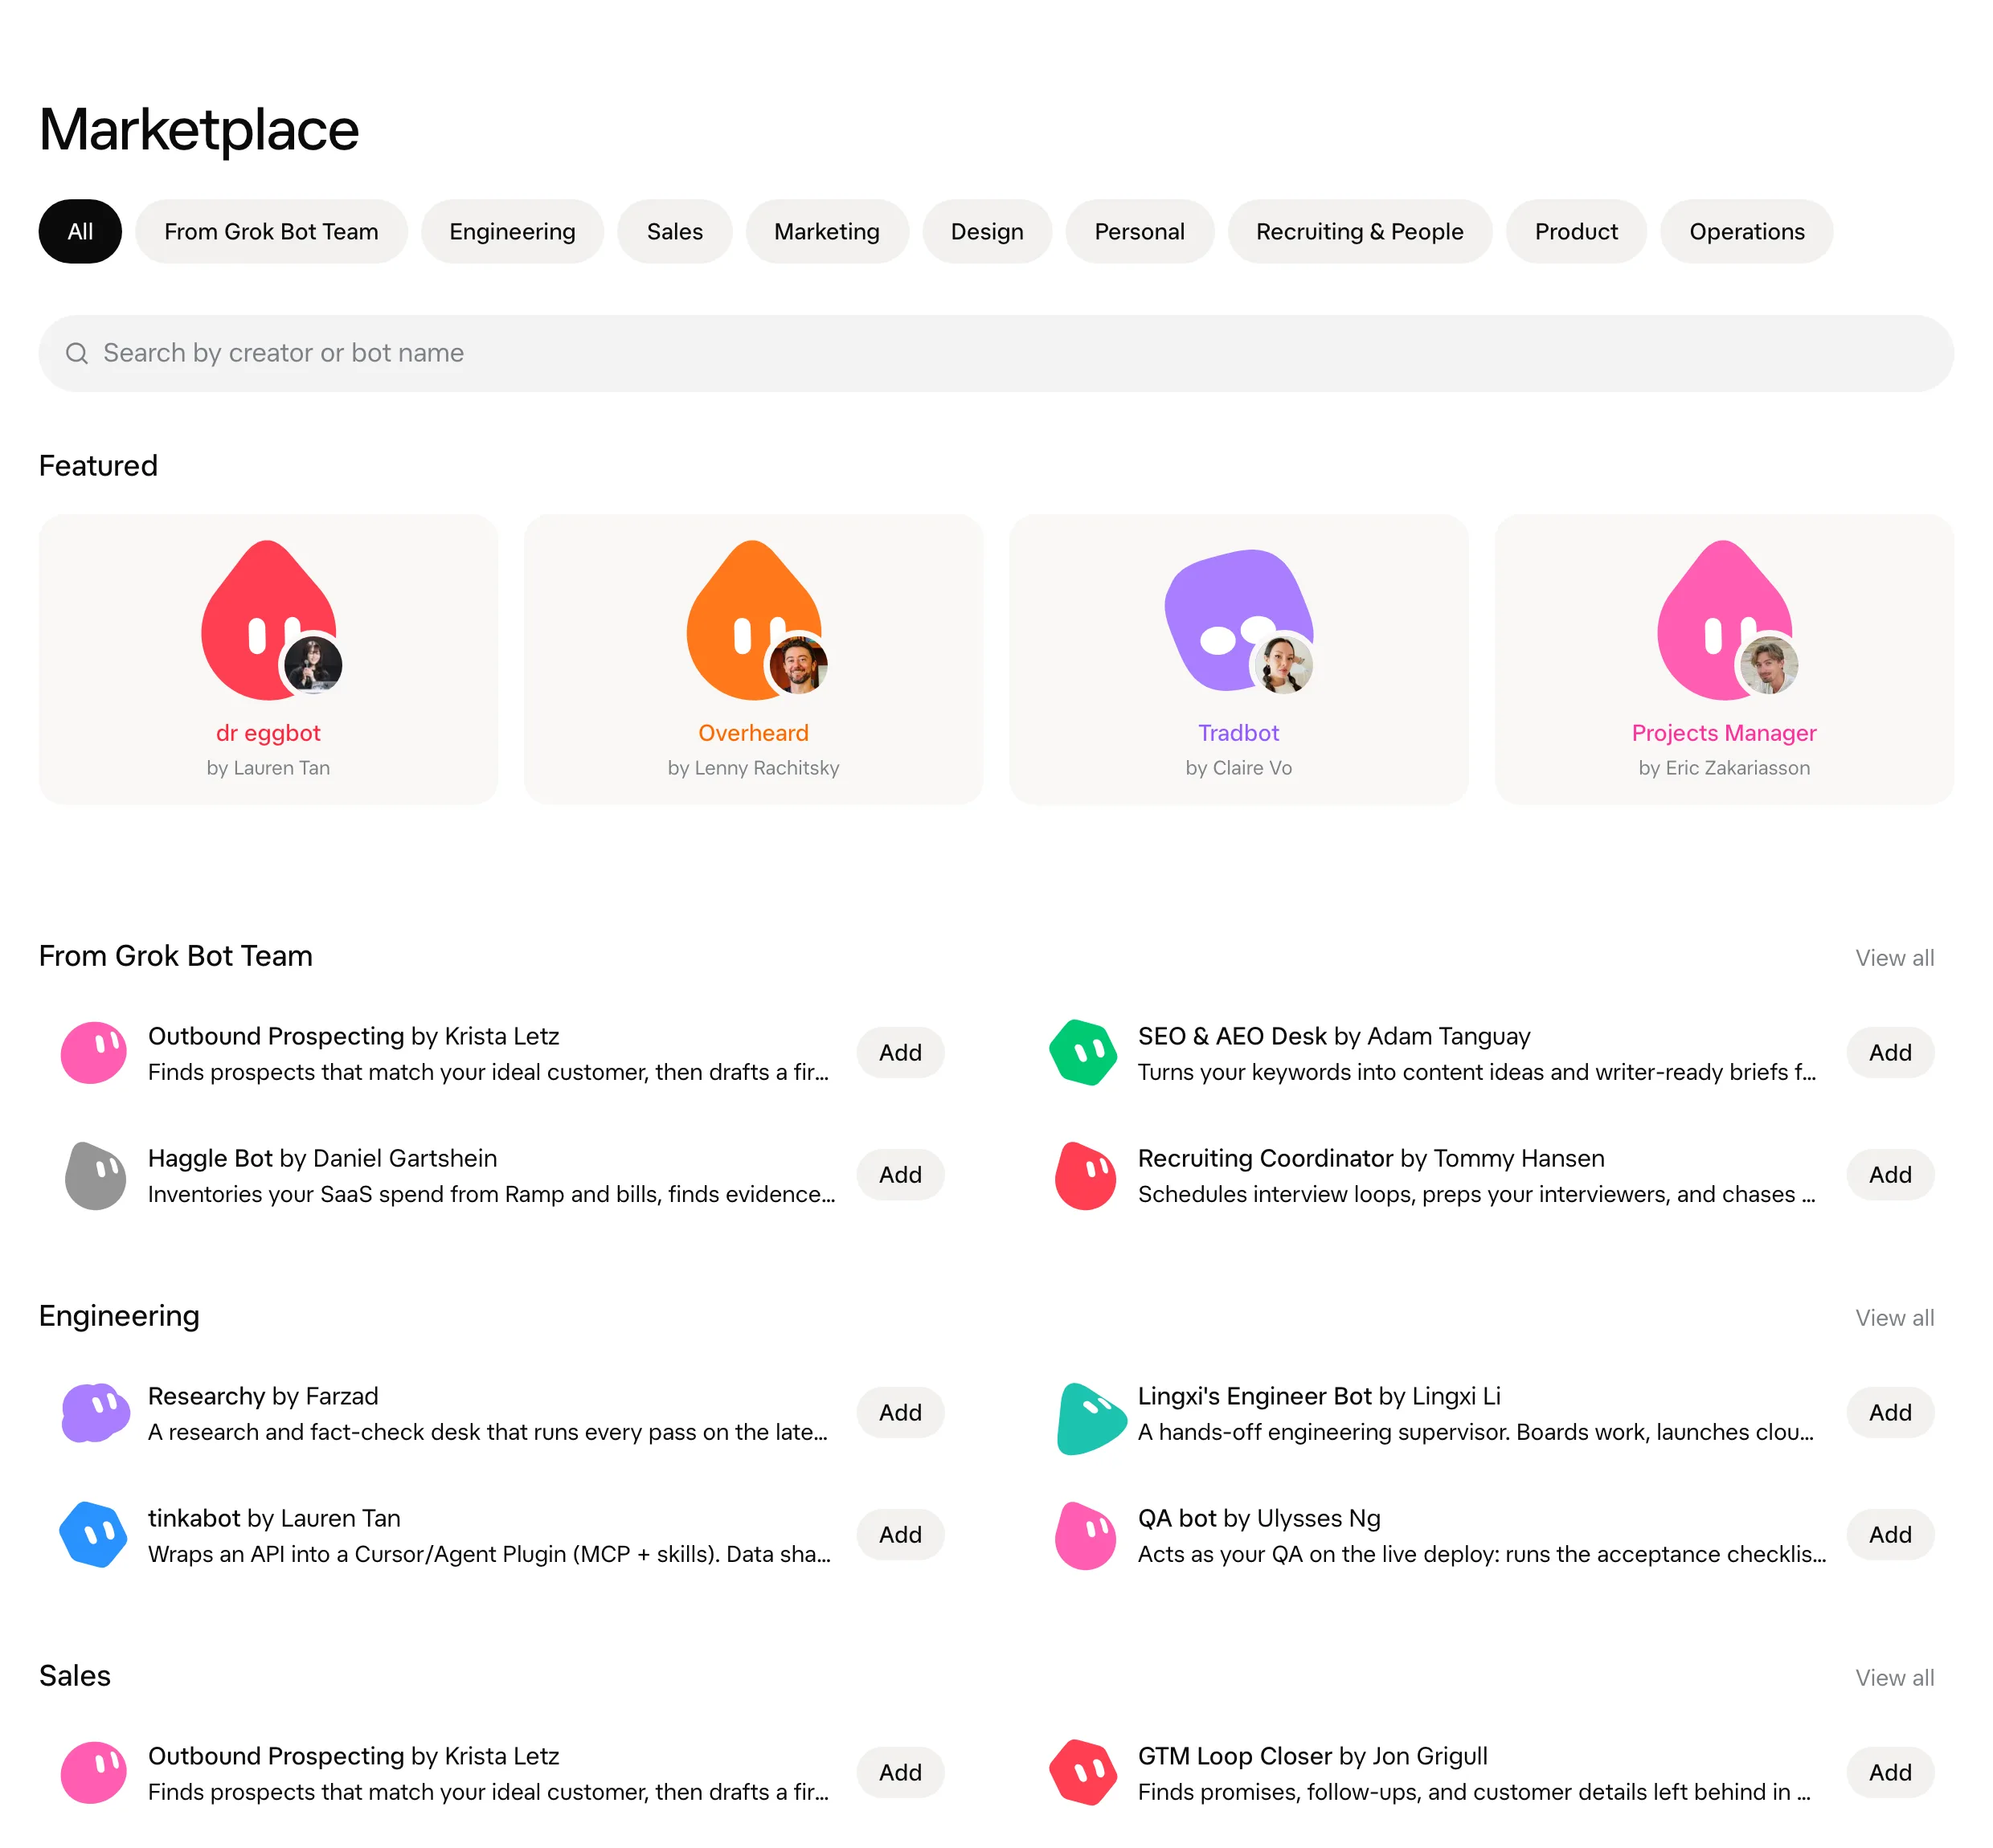Choose the Design filter

tap(986, 231)
